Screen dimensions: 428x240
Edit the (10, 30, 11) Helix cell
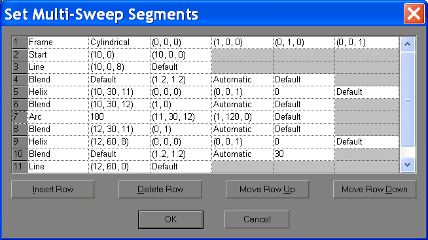[x=119, y=92]
